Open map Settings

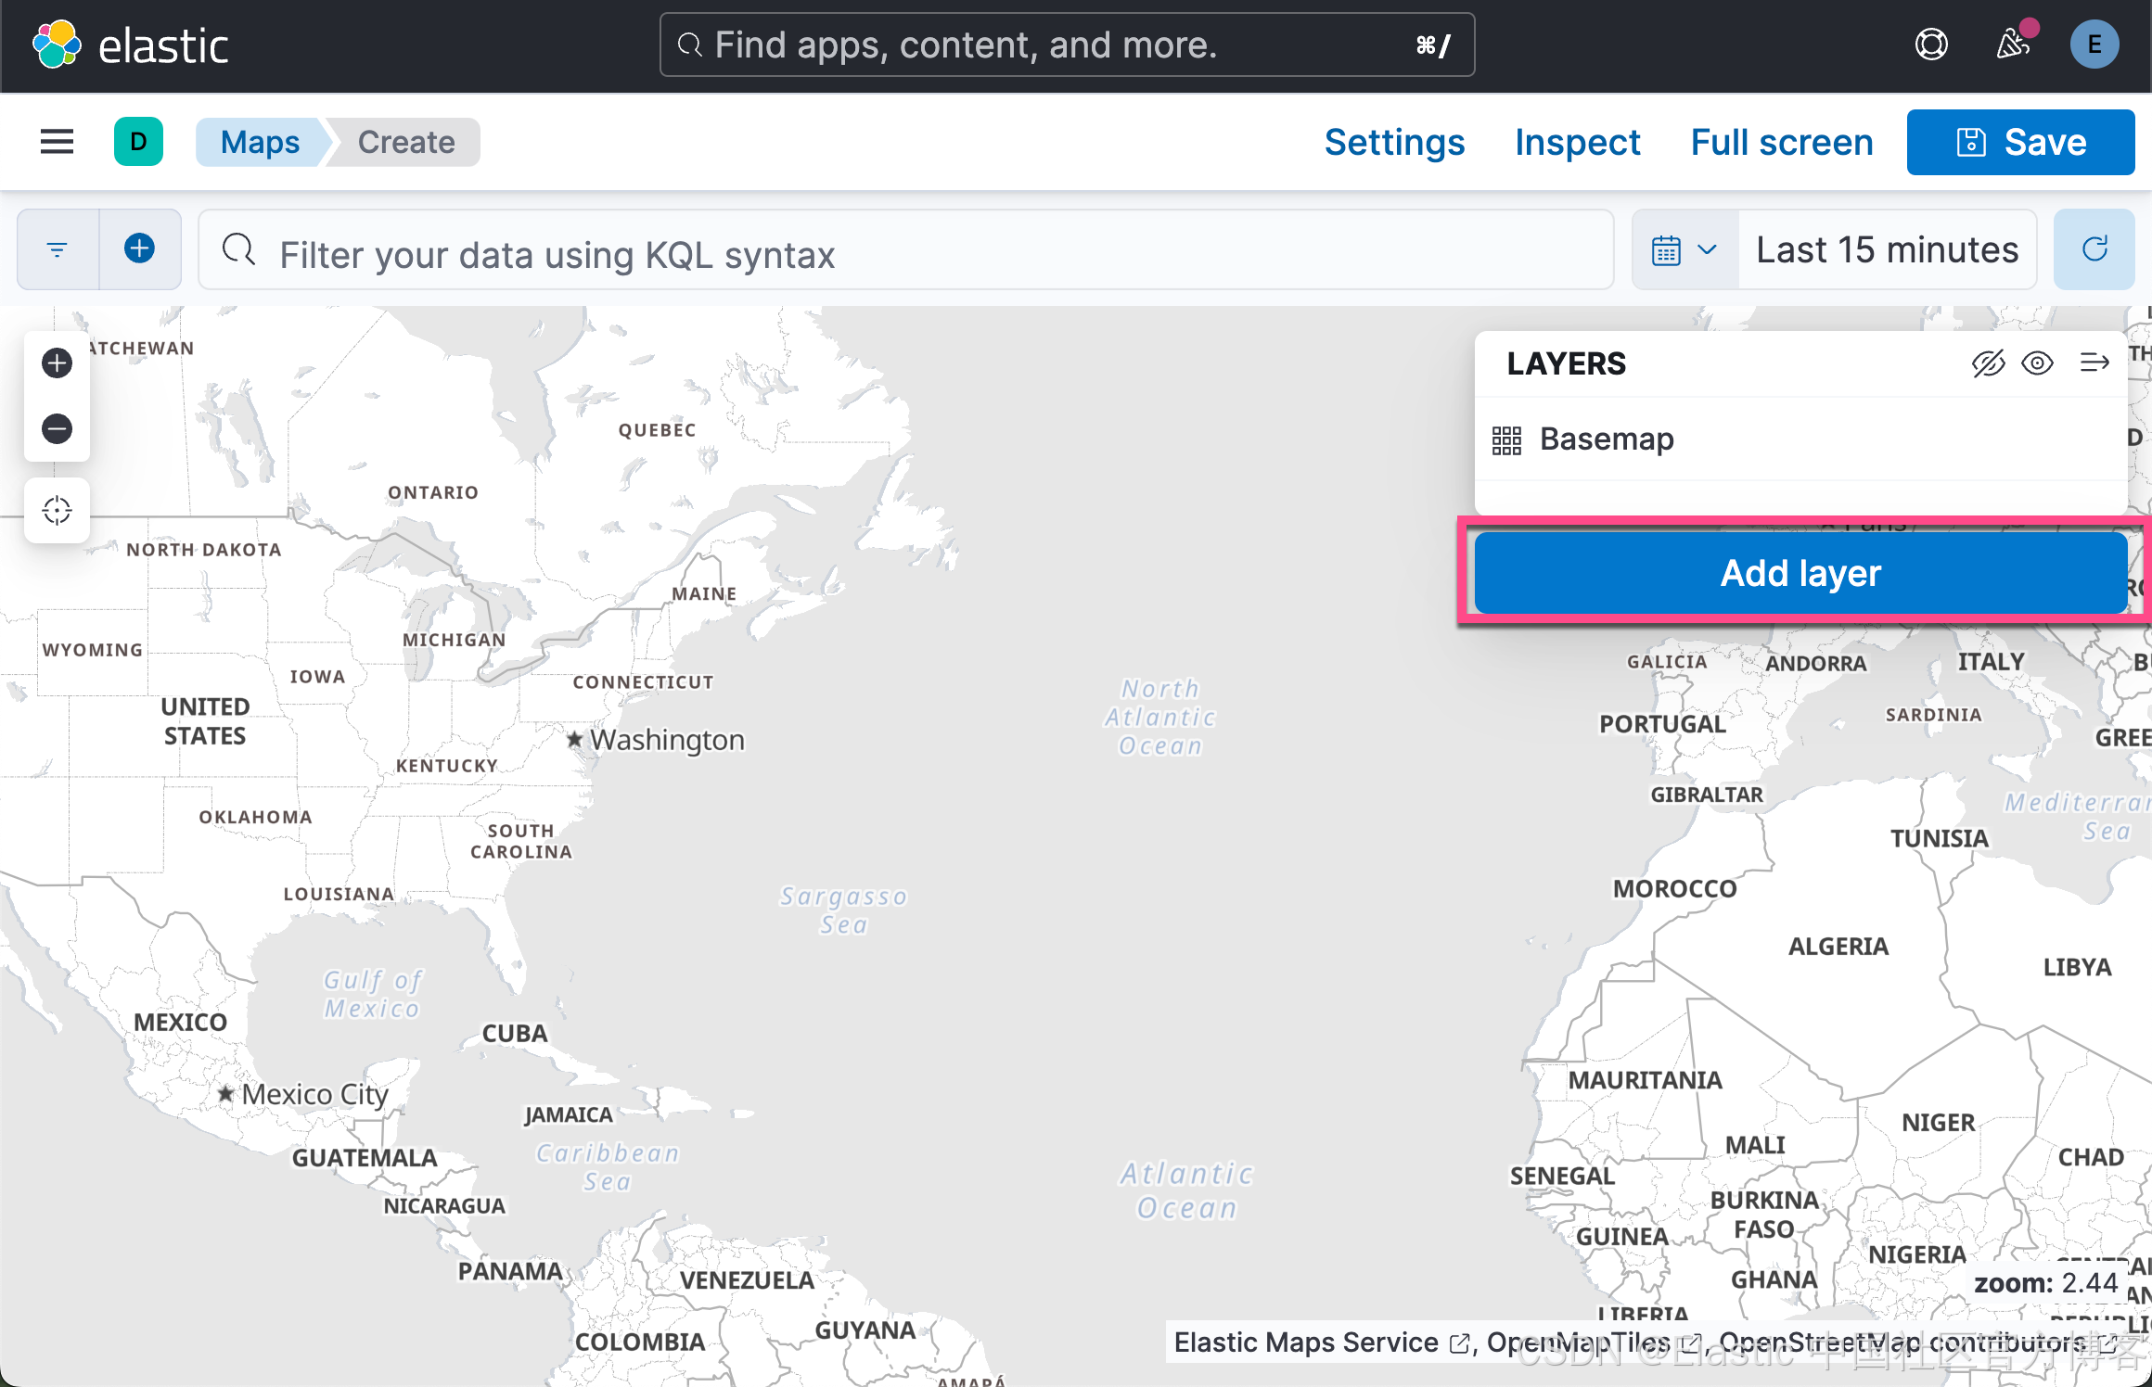pos(1394,142)
